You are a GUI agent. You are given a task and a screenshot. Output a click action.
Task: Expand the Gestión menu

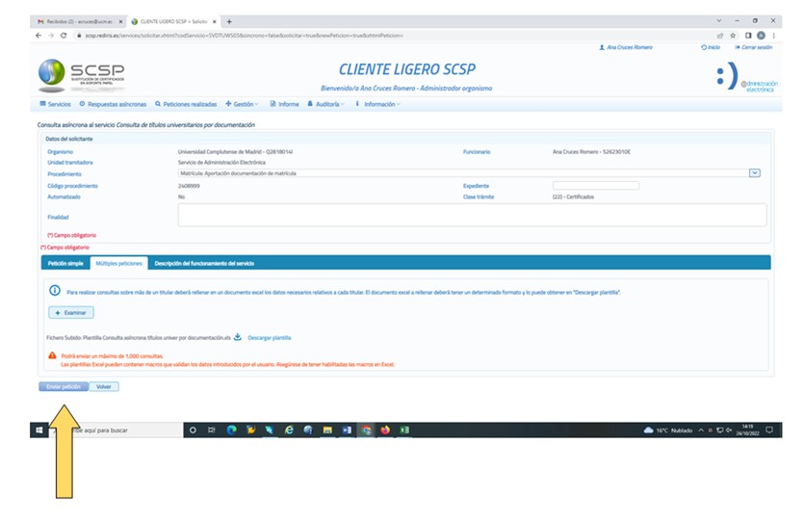pos(242,104)
